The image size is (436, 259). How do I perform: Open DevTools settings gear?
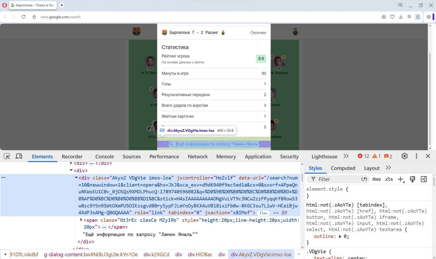click(404, 156)
